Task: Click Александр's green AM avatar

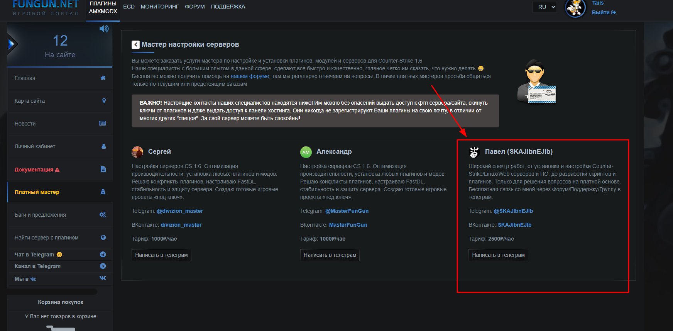Action: click(306, 152)
